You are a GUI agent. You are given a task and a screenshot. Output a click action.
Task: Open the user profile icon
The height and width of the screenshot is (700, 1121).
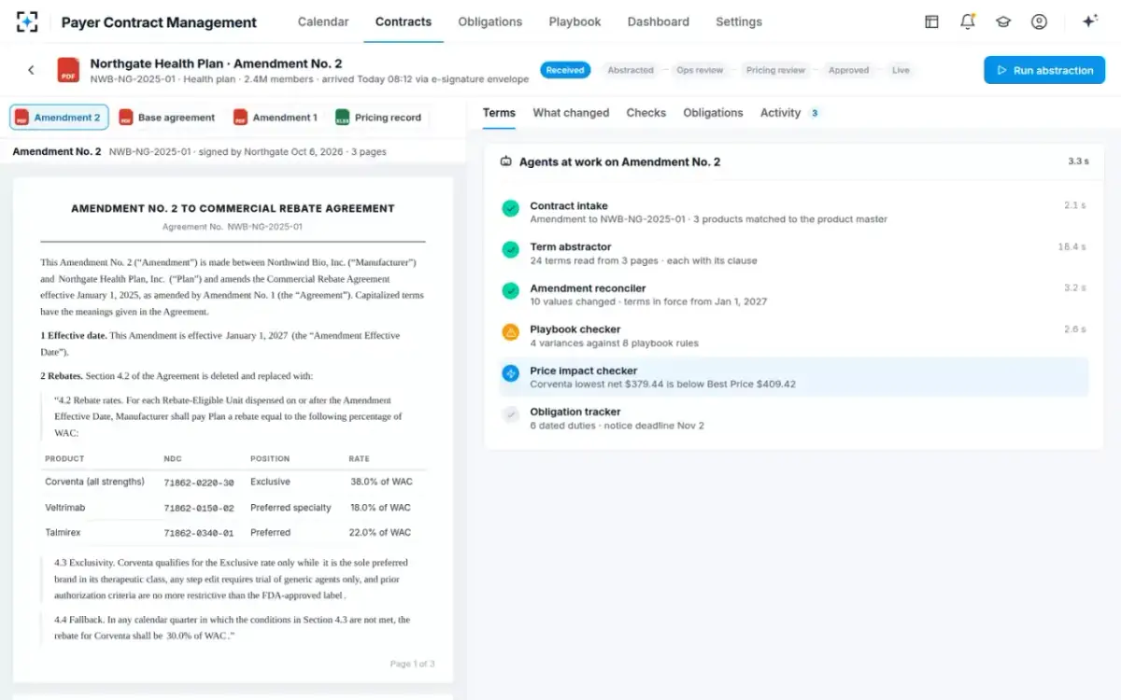click(x=1039, y=21)
